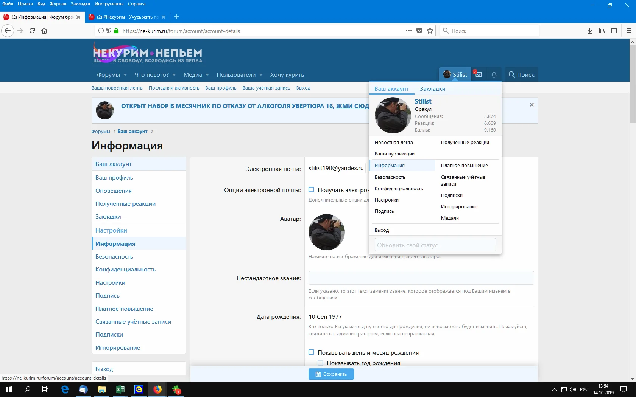The image size is (636, 397).
Task: Open the Firefox hamburger menu
Action: tap(628, 31)
